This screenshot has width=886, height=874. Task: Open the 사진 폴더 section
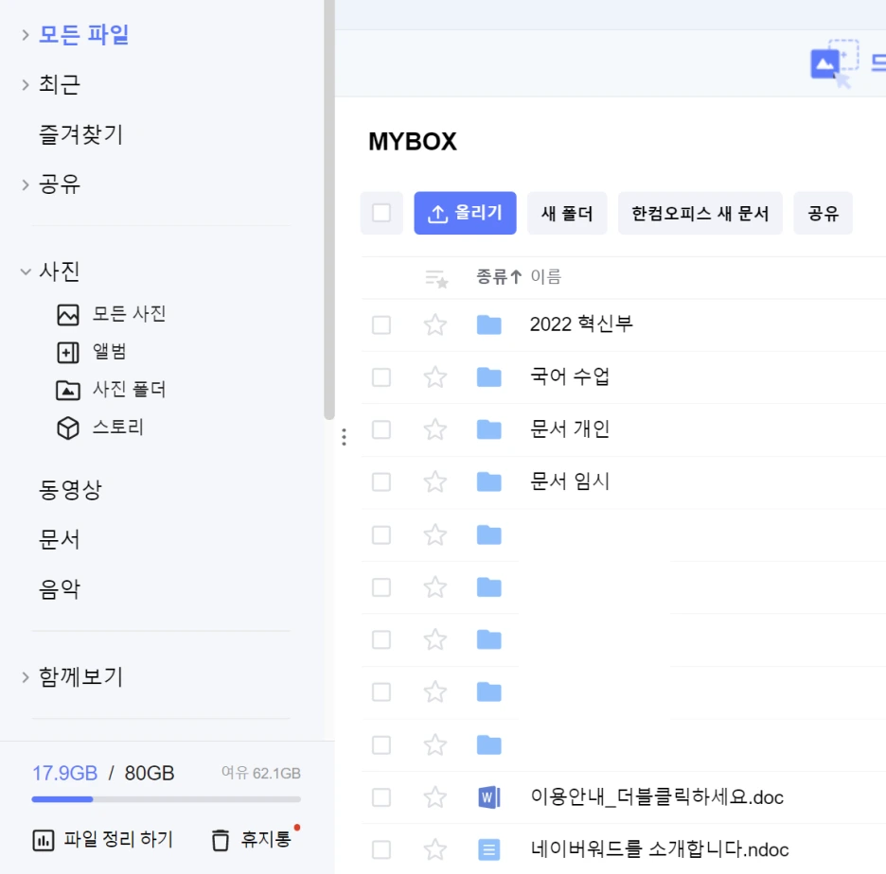coord(67,390)
